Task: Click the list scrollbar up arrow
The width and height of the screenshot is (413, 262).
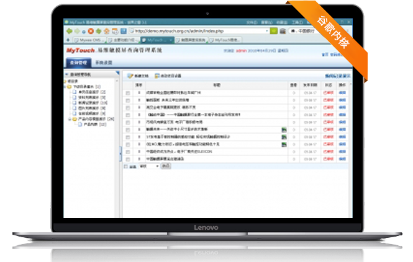Action: [x=350, y=84]
